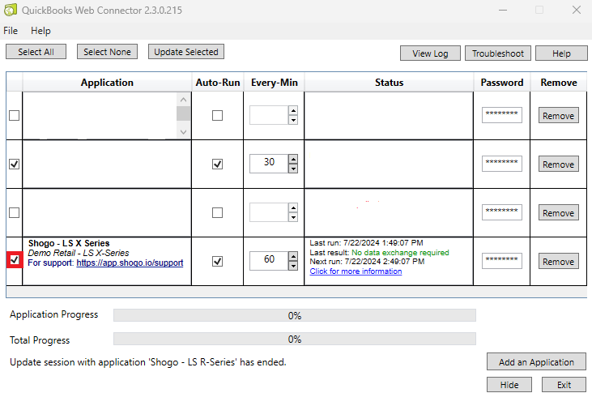The image size is (592, 393).
Task: Close the QuickBooks Web Connector window
Action: click(576, 10)
